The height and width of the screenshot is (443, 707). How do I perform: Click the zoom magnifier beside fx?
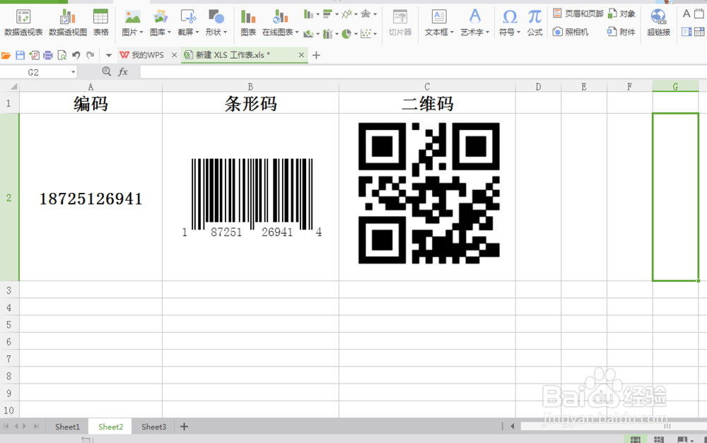coord(107,71)
